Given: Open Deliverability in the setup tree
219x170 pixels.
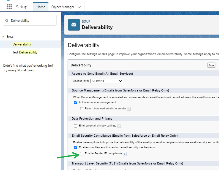Looking at the screenshot, I should 22,44.
